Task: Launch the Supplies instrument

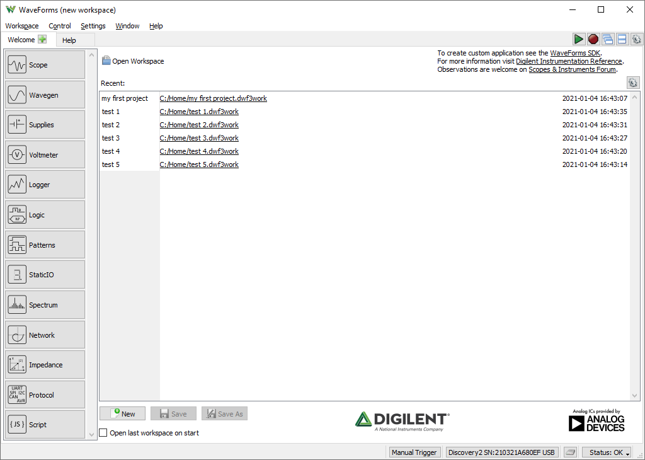Action: click(x=45, y=125)
